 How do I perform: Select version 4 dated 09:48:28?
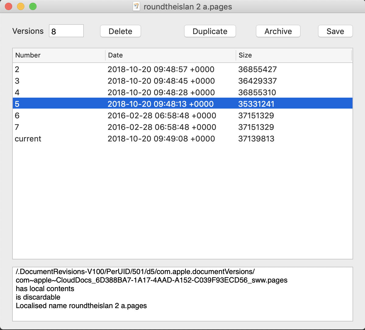[182, 92]
